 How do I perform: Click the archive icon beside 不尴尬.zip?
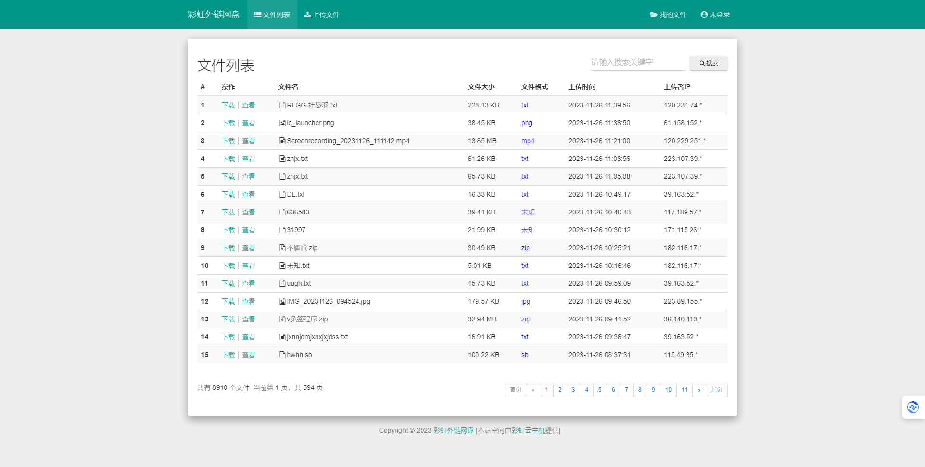pos(282,248)
